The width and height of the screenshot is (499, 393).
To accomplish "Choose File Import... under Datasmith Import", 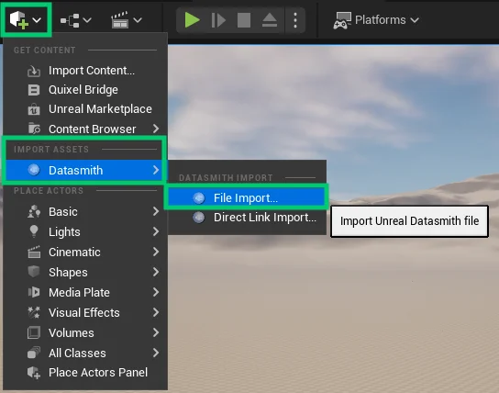I will pos(247,197).
